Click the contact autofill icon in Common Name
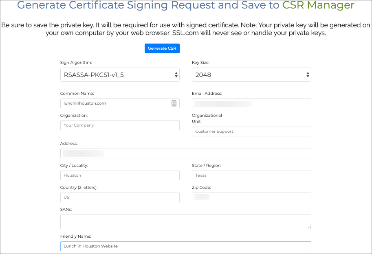This screenshot has width=372, height=254. [174, 103]
